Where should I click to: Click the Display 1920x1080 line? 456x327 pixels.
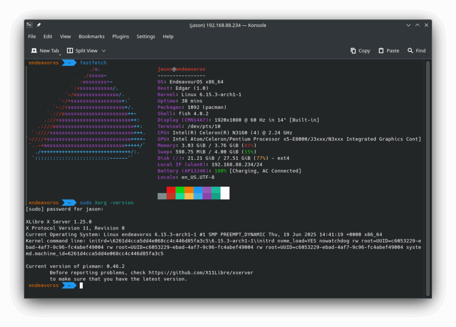239,120
